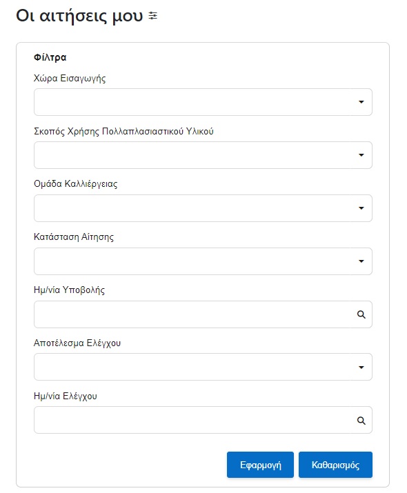Click the Οι αιτήσεις μου heading
407x493 pixels.
pos(79,16)
